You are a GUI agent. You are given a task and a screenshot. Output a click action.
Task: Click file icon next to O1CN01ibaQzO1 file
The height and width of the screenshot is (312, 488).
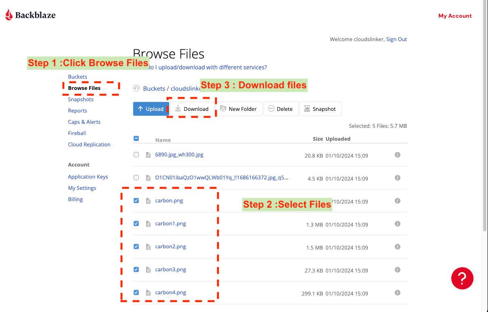pos(148,178)
